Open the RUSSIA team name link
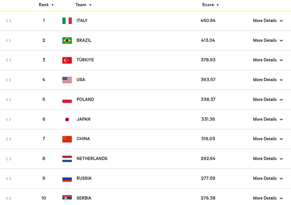 pos(84,178)
